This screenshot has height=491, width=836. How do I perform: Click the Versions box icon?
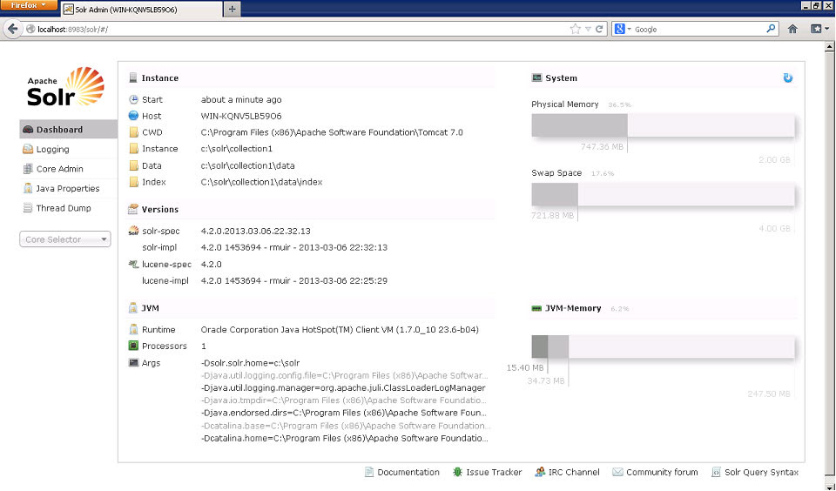coord(133,210)
